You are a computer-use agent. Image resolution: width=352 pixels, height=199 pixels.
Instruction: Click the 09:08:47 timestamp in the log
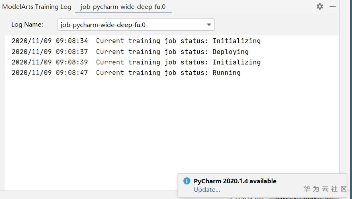click(72, 73)
